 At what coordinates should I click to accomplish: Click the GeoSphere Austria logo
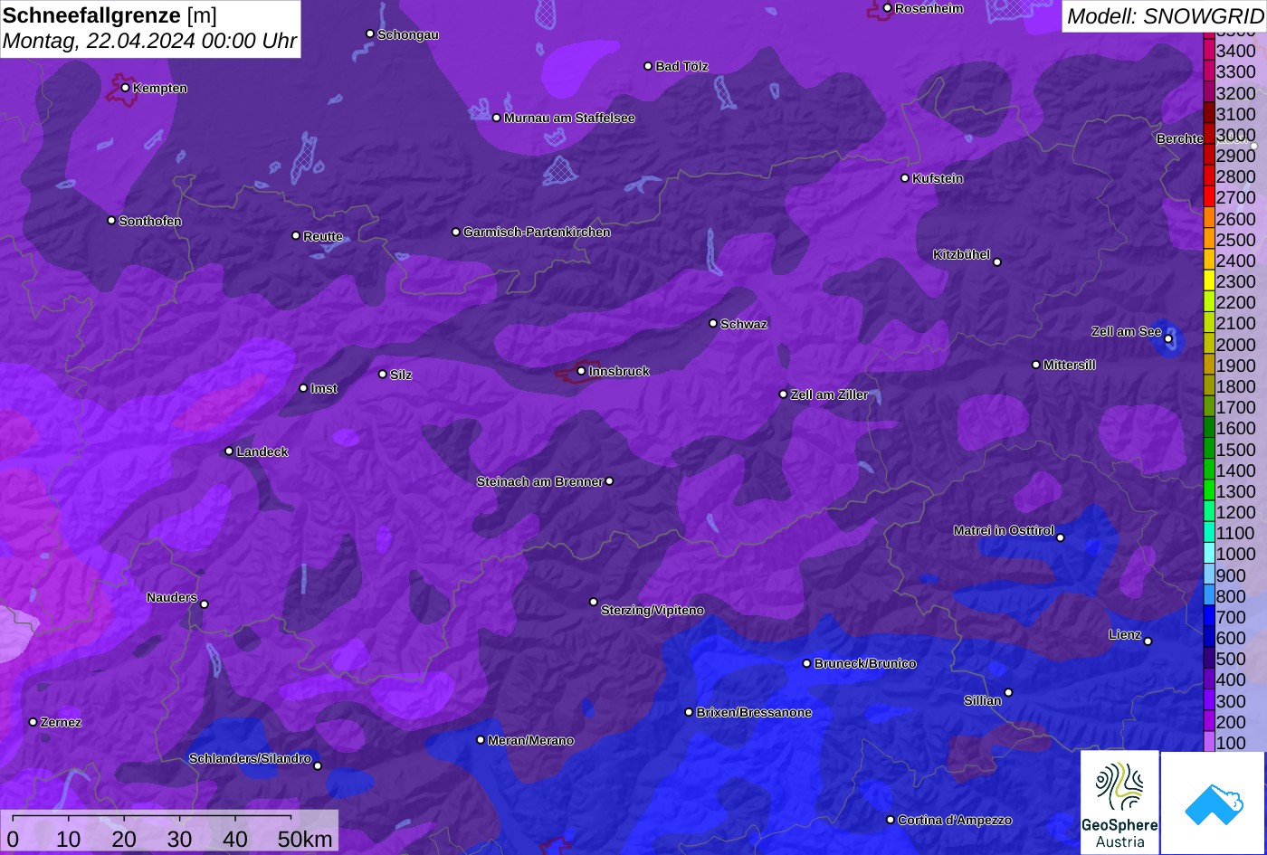1119,802
